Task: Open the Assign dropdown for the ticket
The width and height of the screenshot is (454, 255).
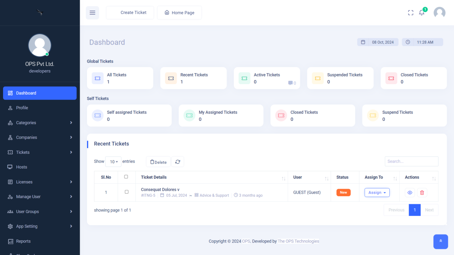Action: pos(377,192)
